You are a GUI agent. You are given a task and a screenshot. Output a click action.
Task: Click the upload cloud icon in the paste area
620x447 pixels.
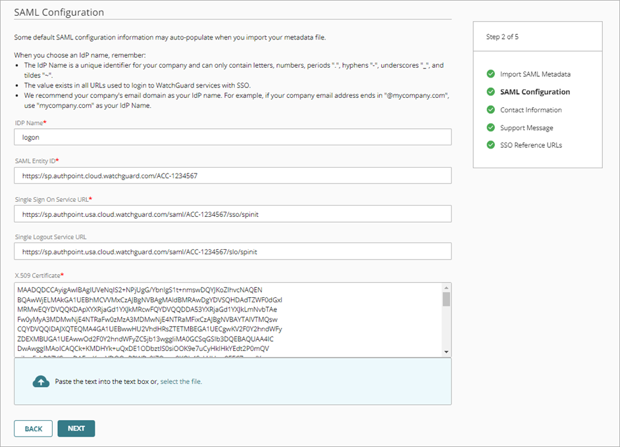(x=40, y=381)
